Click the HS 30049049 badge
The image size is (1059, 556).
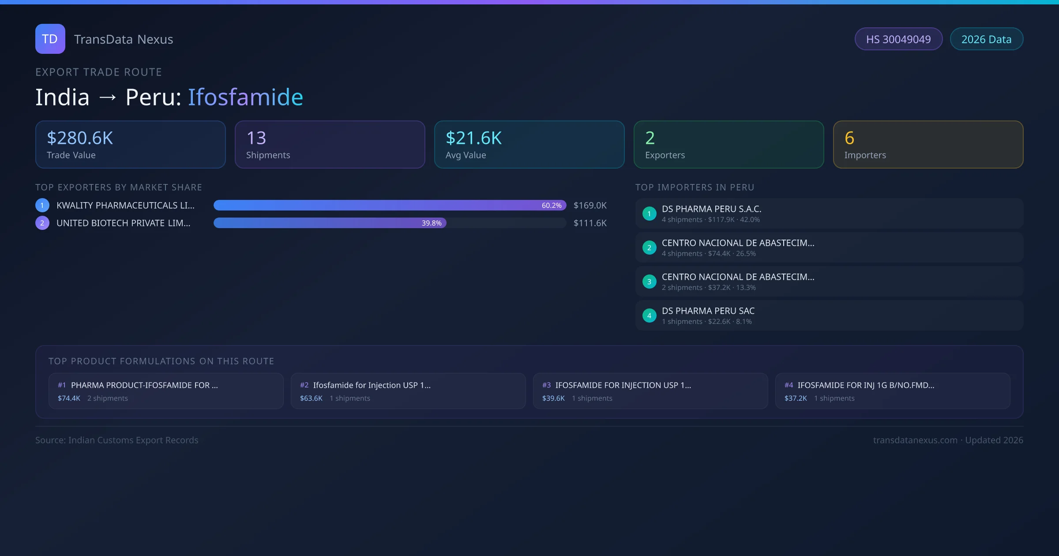pos(898,39)
